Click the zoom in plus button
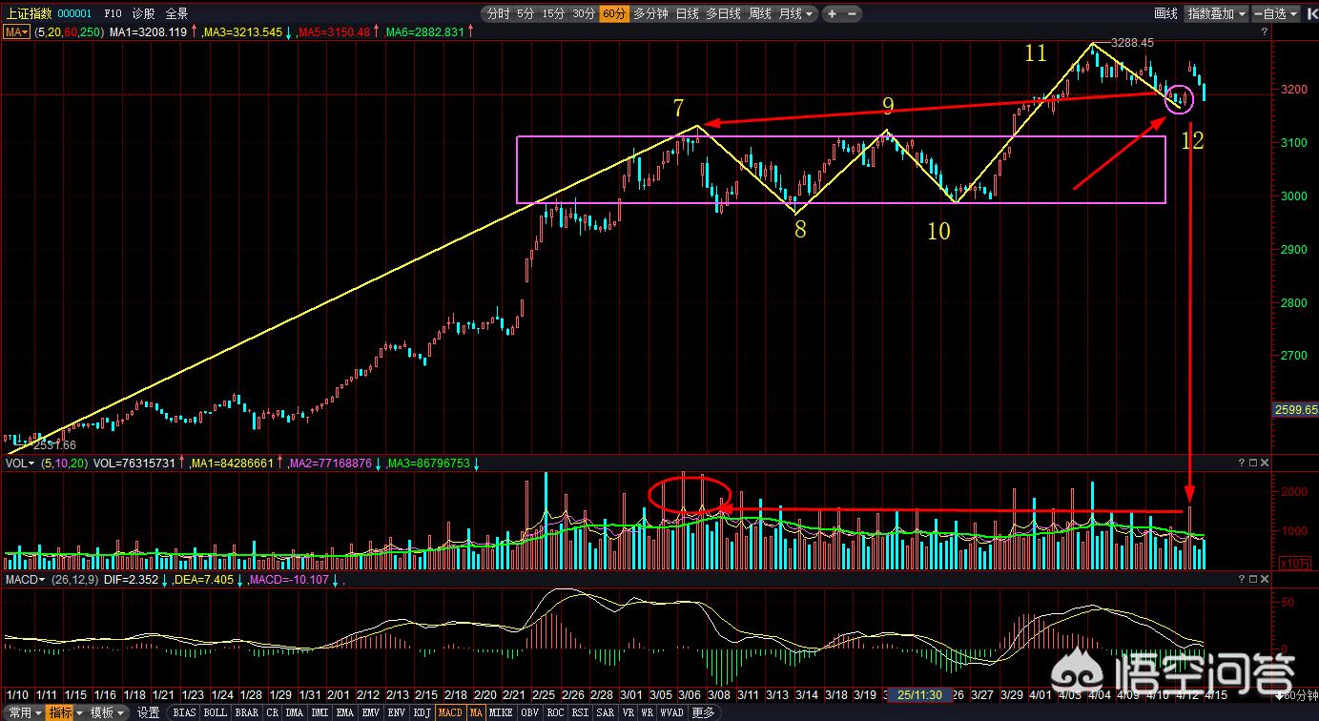 [832, 13]
